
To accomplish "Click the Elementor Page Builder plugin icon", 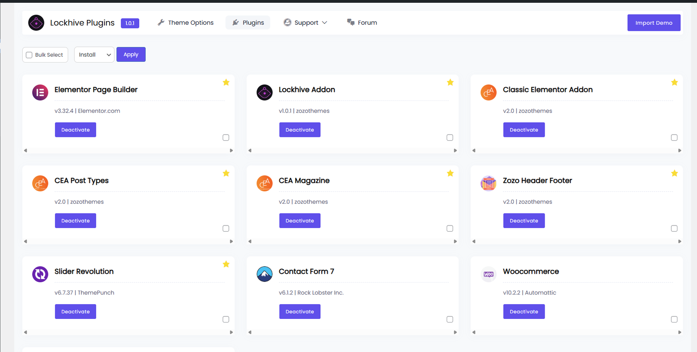I will [x=40, y=93].
